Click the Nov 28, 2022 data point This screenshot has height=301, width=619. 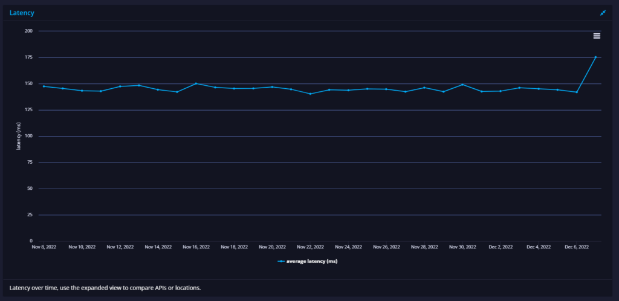424,88
